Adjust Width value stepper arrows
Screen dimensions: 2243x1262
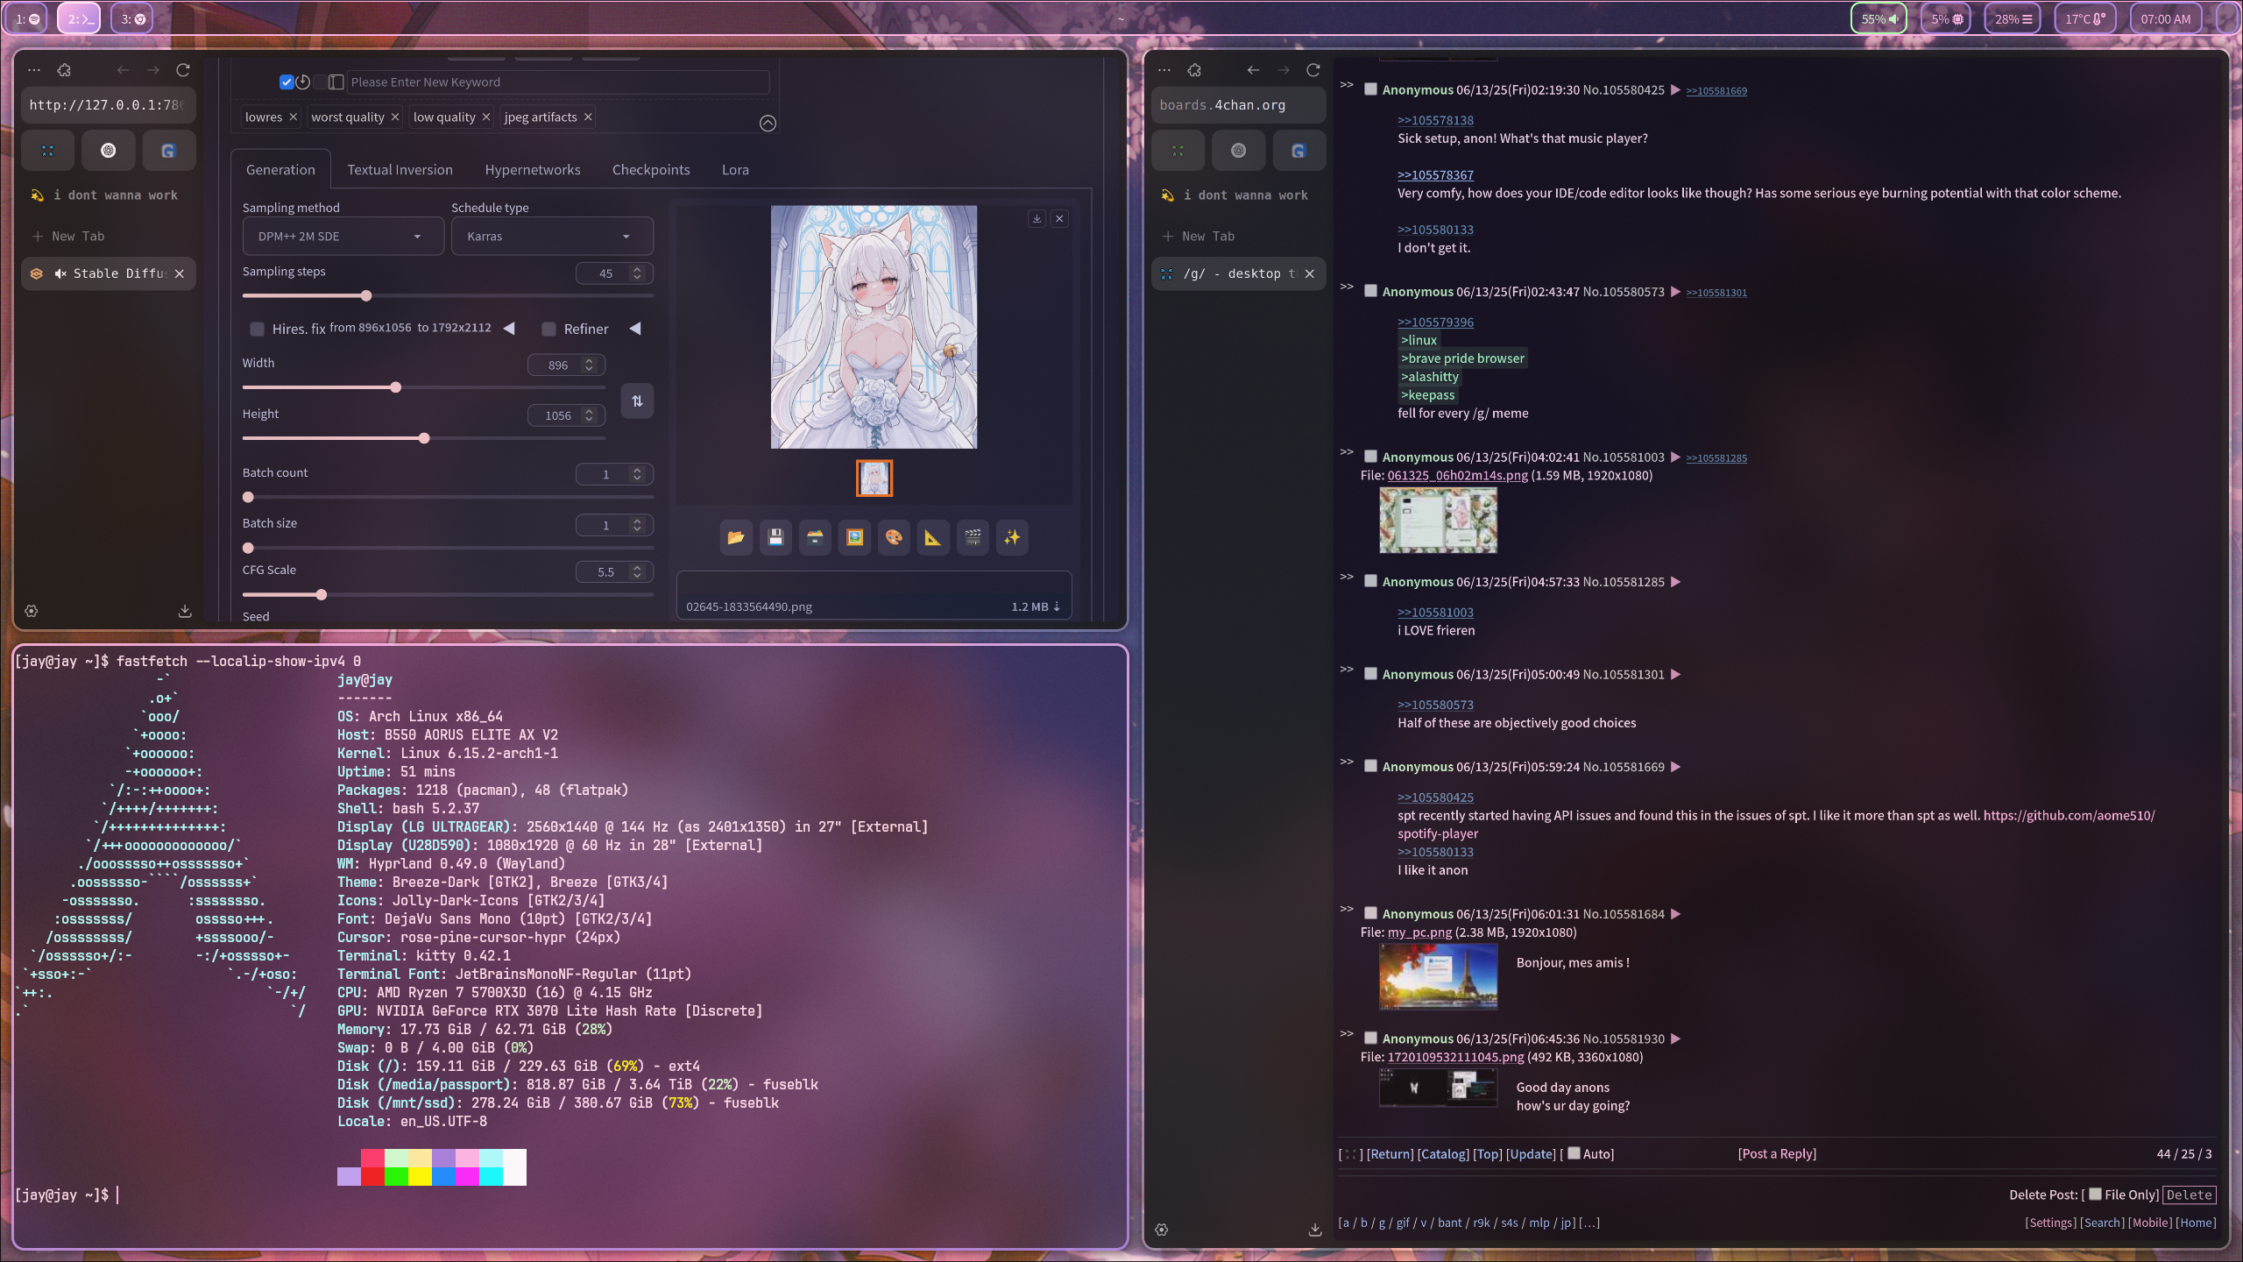click(x=589, y=365)
